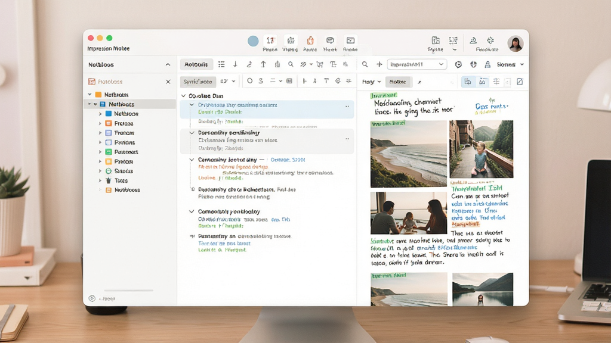The height and width of the screenshot is (343, 611).
Task: Click the down arrow icon in notes toolbar
Action: (235, 64)
